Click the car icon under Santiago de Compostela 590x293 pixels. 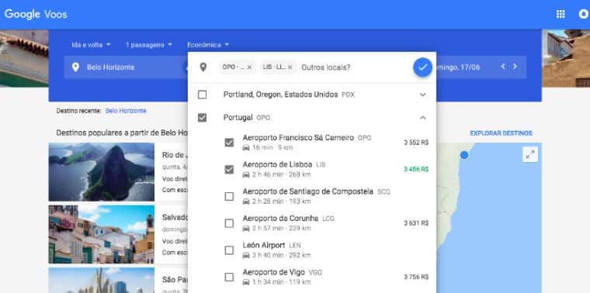point(246,202)
